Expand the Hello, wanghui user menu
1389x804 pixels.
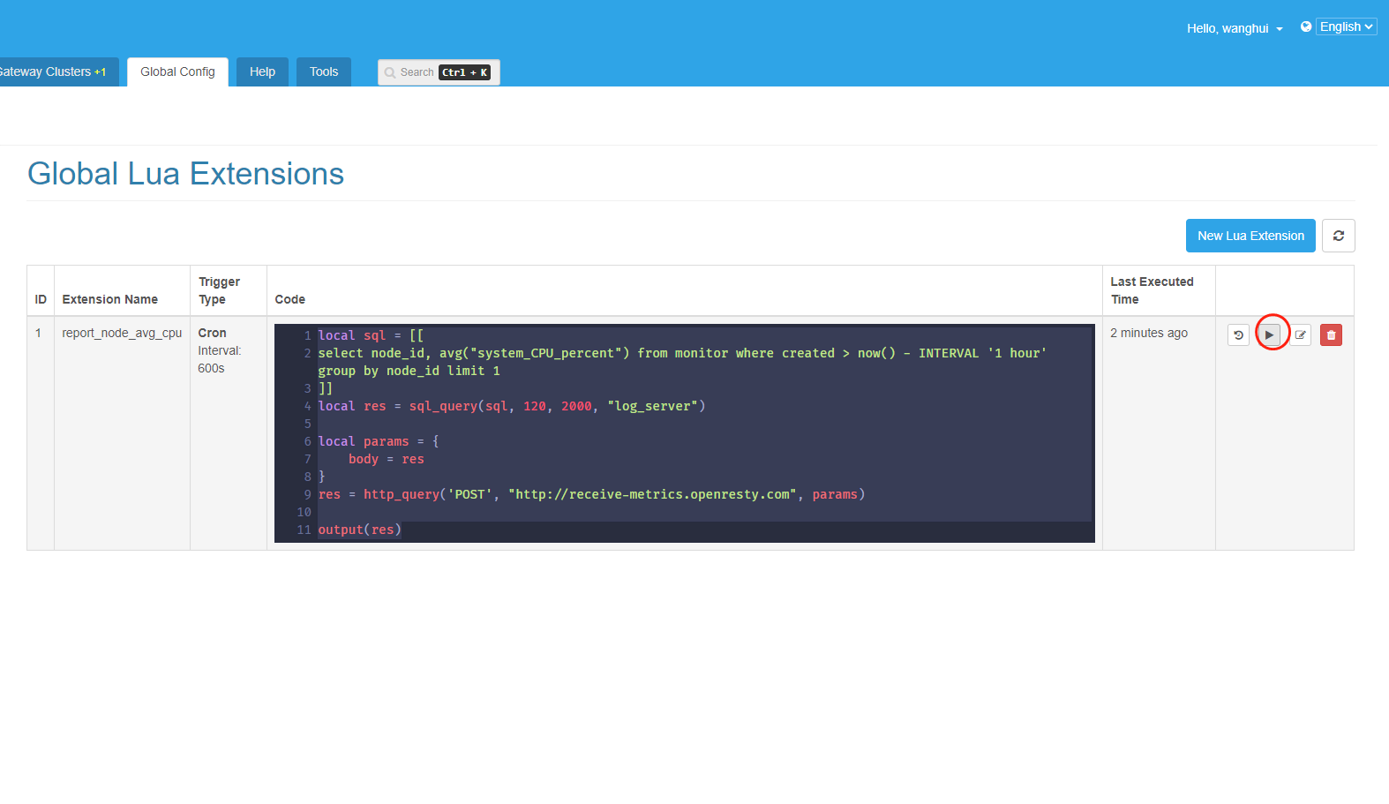point(1234,28)
